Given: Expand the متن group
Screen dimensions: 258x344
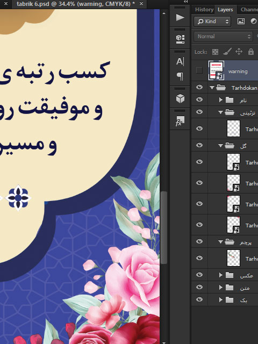Looking at the screenshot, I should 221,287.
